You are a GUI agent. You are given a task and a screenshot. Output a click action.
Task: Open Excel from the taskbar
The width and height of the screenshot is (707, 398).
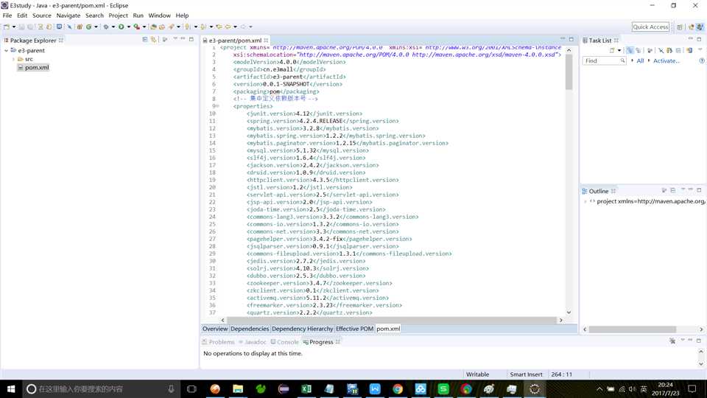click(306, 388)
